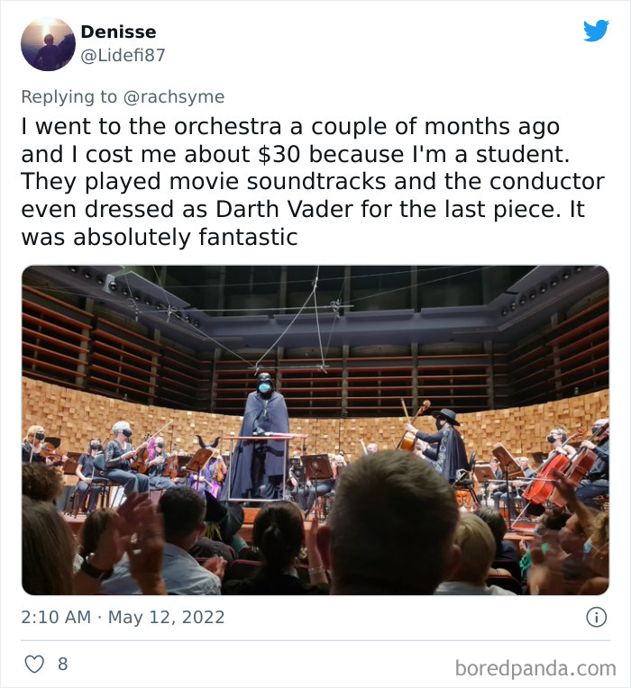Open the tweet info circle icon

[597, 617]
